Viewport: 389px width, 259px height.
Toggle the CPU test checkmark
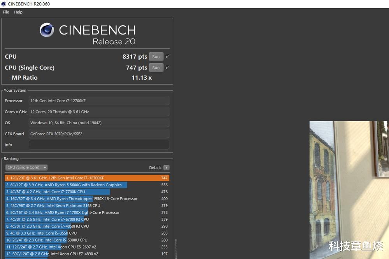click(168, 56)
